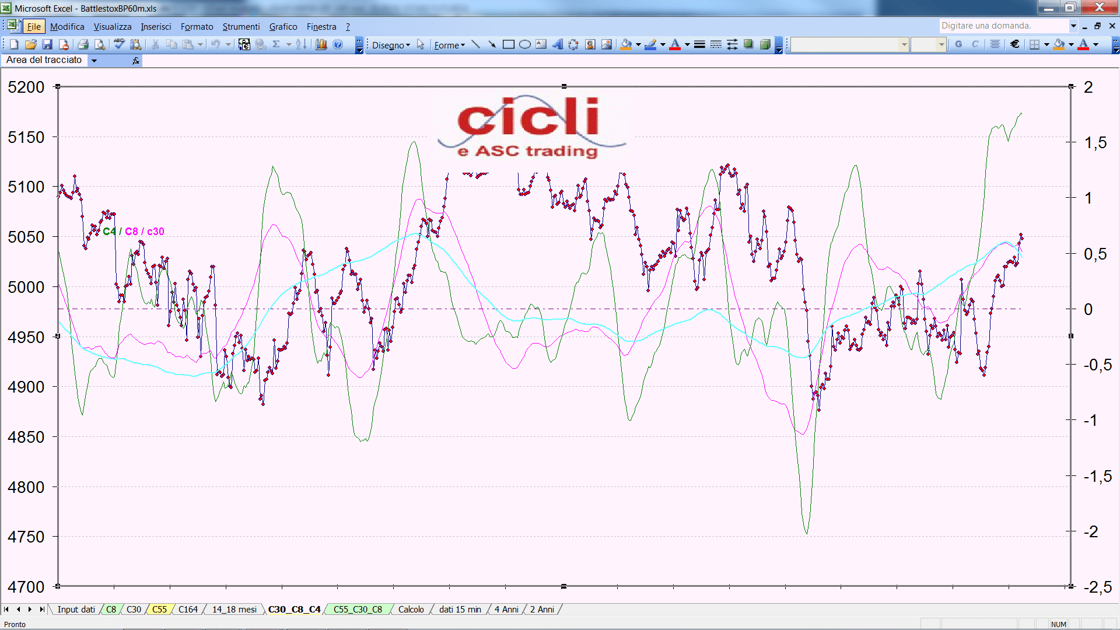Image resolution: width=1120 pixels, height=630 pixels.
Task: Switch to the 14_18 mesi sheet tab
Action: click(235, 609)
